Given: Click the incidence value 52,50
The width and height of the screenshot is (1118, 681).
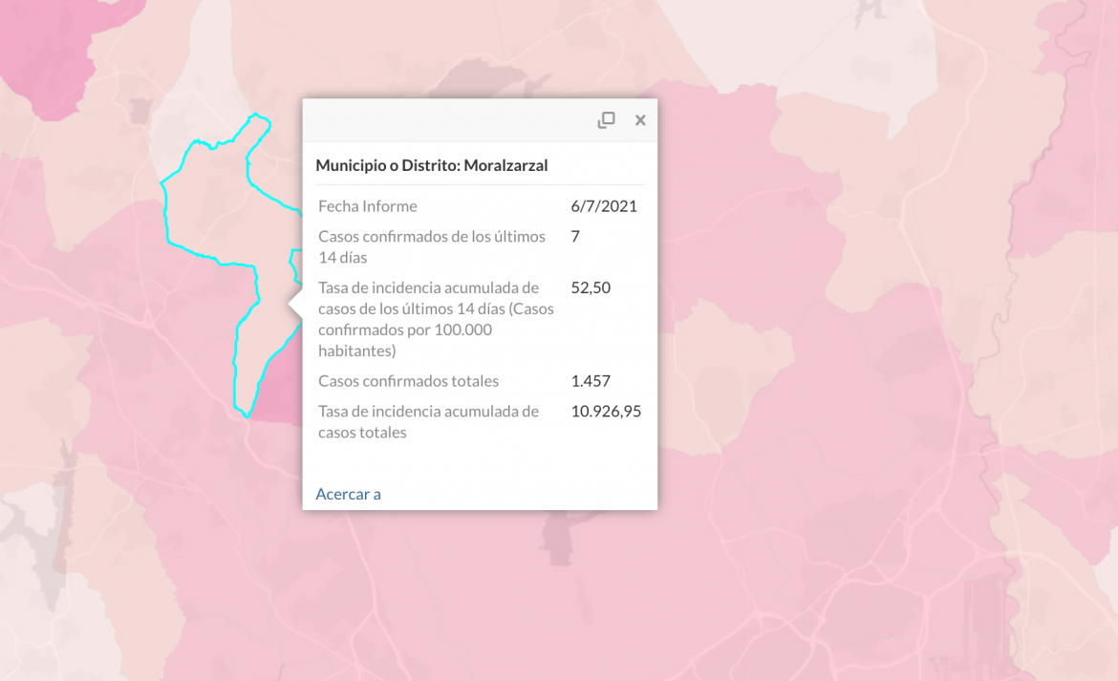Looking at the screenshot, I should [591, 287].
